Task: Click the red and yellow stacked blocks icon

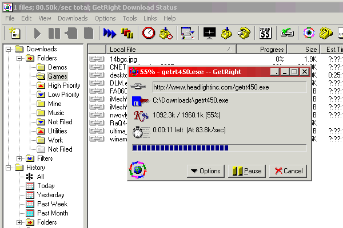Action: (x=127, y=34)
